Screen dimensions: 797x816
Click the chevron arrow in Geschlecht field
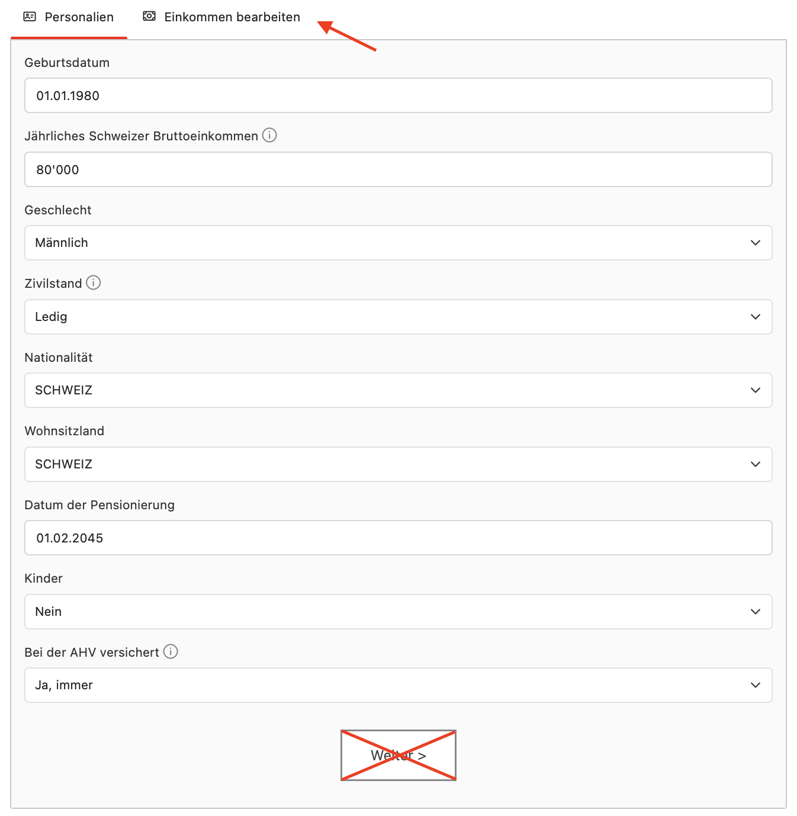pyautogui.click(x=756, y=243)
